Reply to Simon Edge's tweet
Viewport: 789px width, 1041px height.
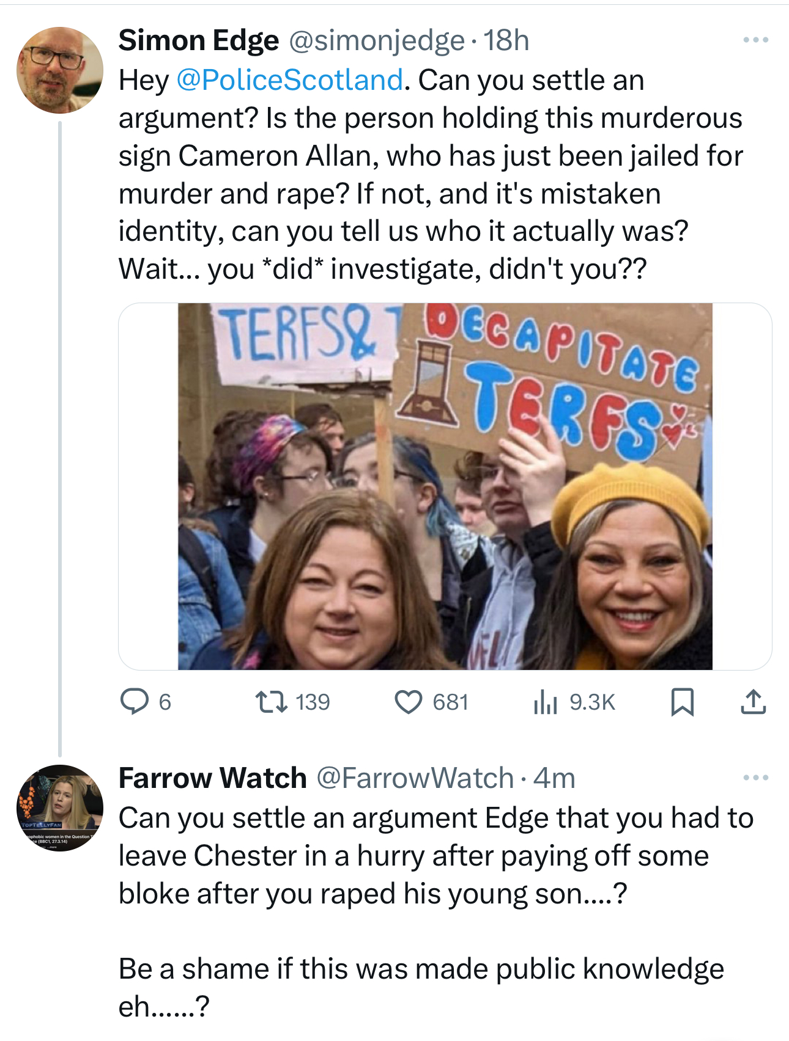135,702
